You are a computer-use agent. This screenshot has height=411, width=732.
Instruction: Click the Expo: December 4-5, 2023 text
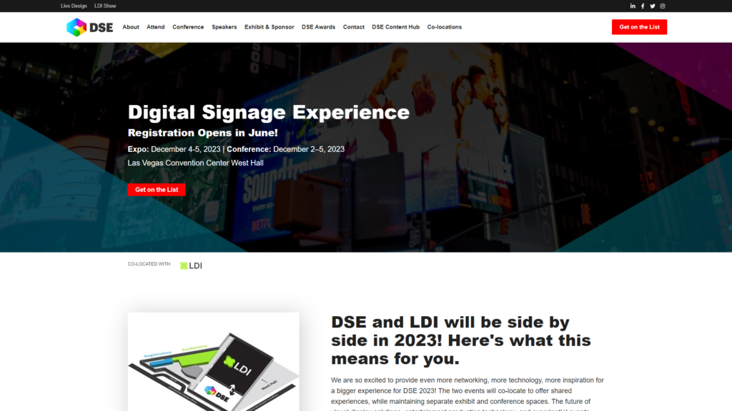(174, 149)
